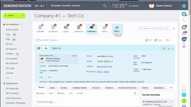Image resolution: width=191 pixels, height=107 pixels.
Task: Open the sales@techco.com email link
Action: (105, 56)
